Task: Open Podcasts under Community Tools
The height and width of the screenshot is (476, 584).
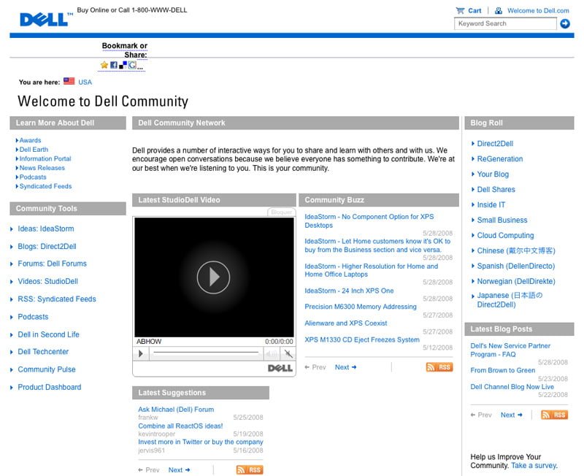Action: click(33, 317)
